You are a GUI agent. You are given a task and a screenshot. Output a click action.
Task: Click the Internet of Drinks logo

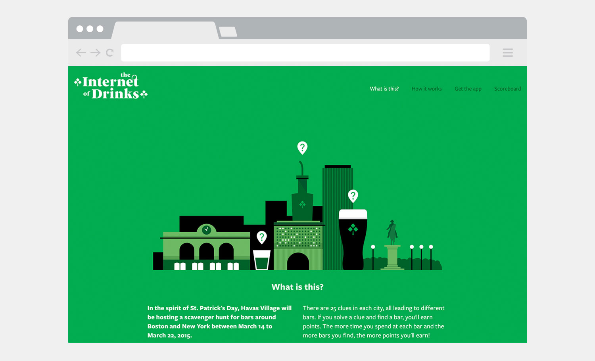111,86
